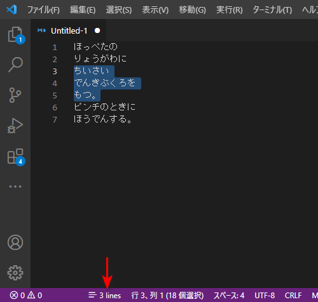The width and height of the screenshot is (318, 302).
Task: Click the 行 3、列 1 cursor position indicator
Action: click(x=167, y=295)
